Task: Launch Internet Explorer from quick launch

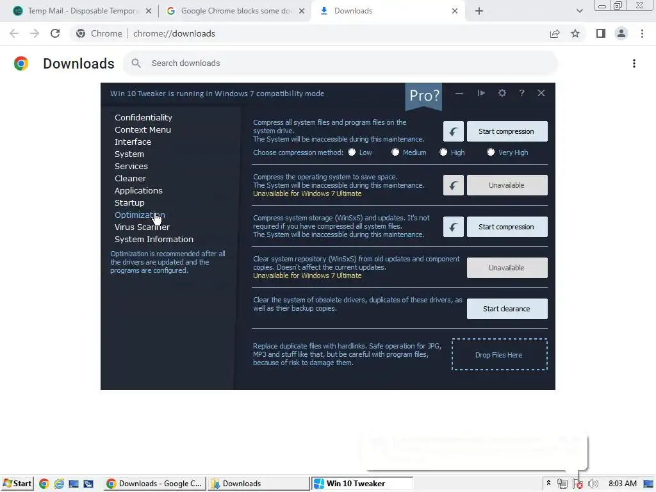Action: coord(59,484)
